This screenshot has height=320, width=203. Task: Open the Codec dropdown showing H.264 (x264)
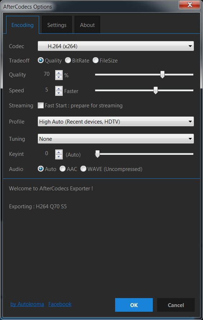click(116, 46)
